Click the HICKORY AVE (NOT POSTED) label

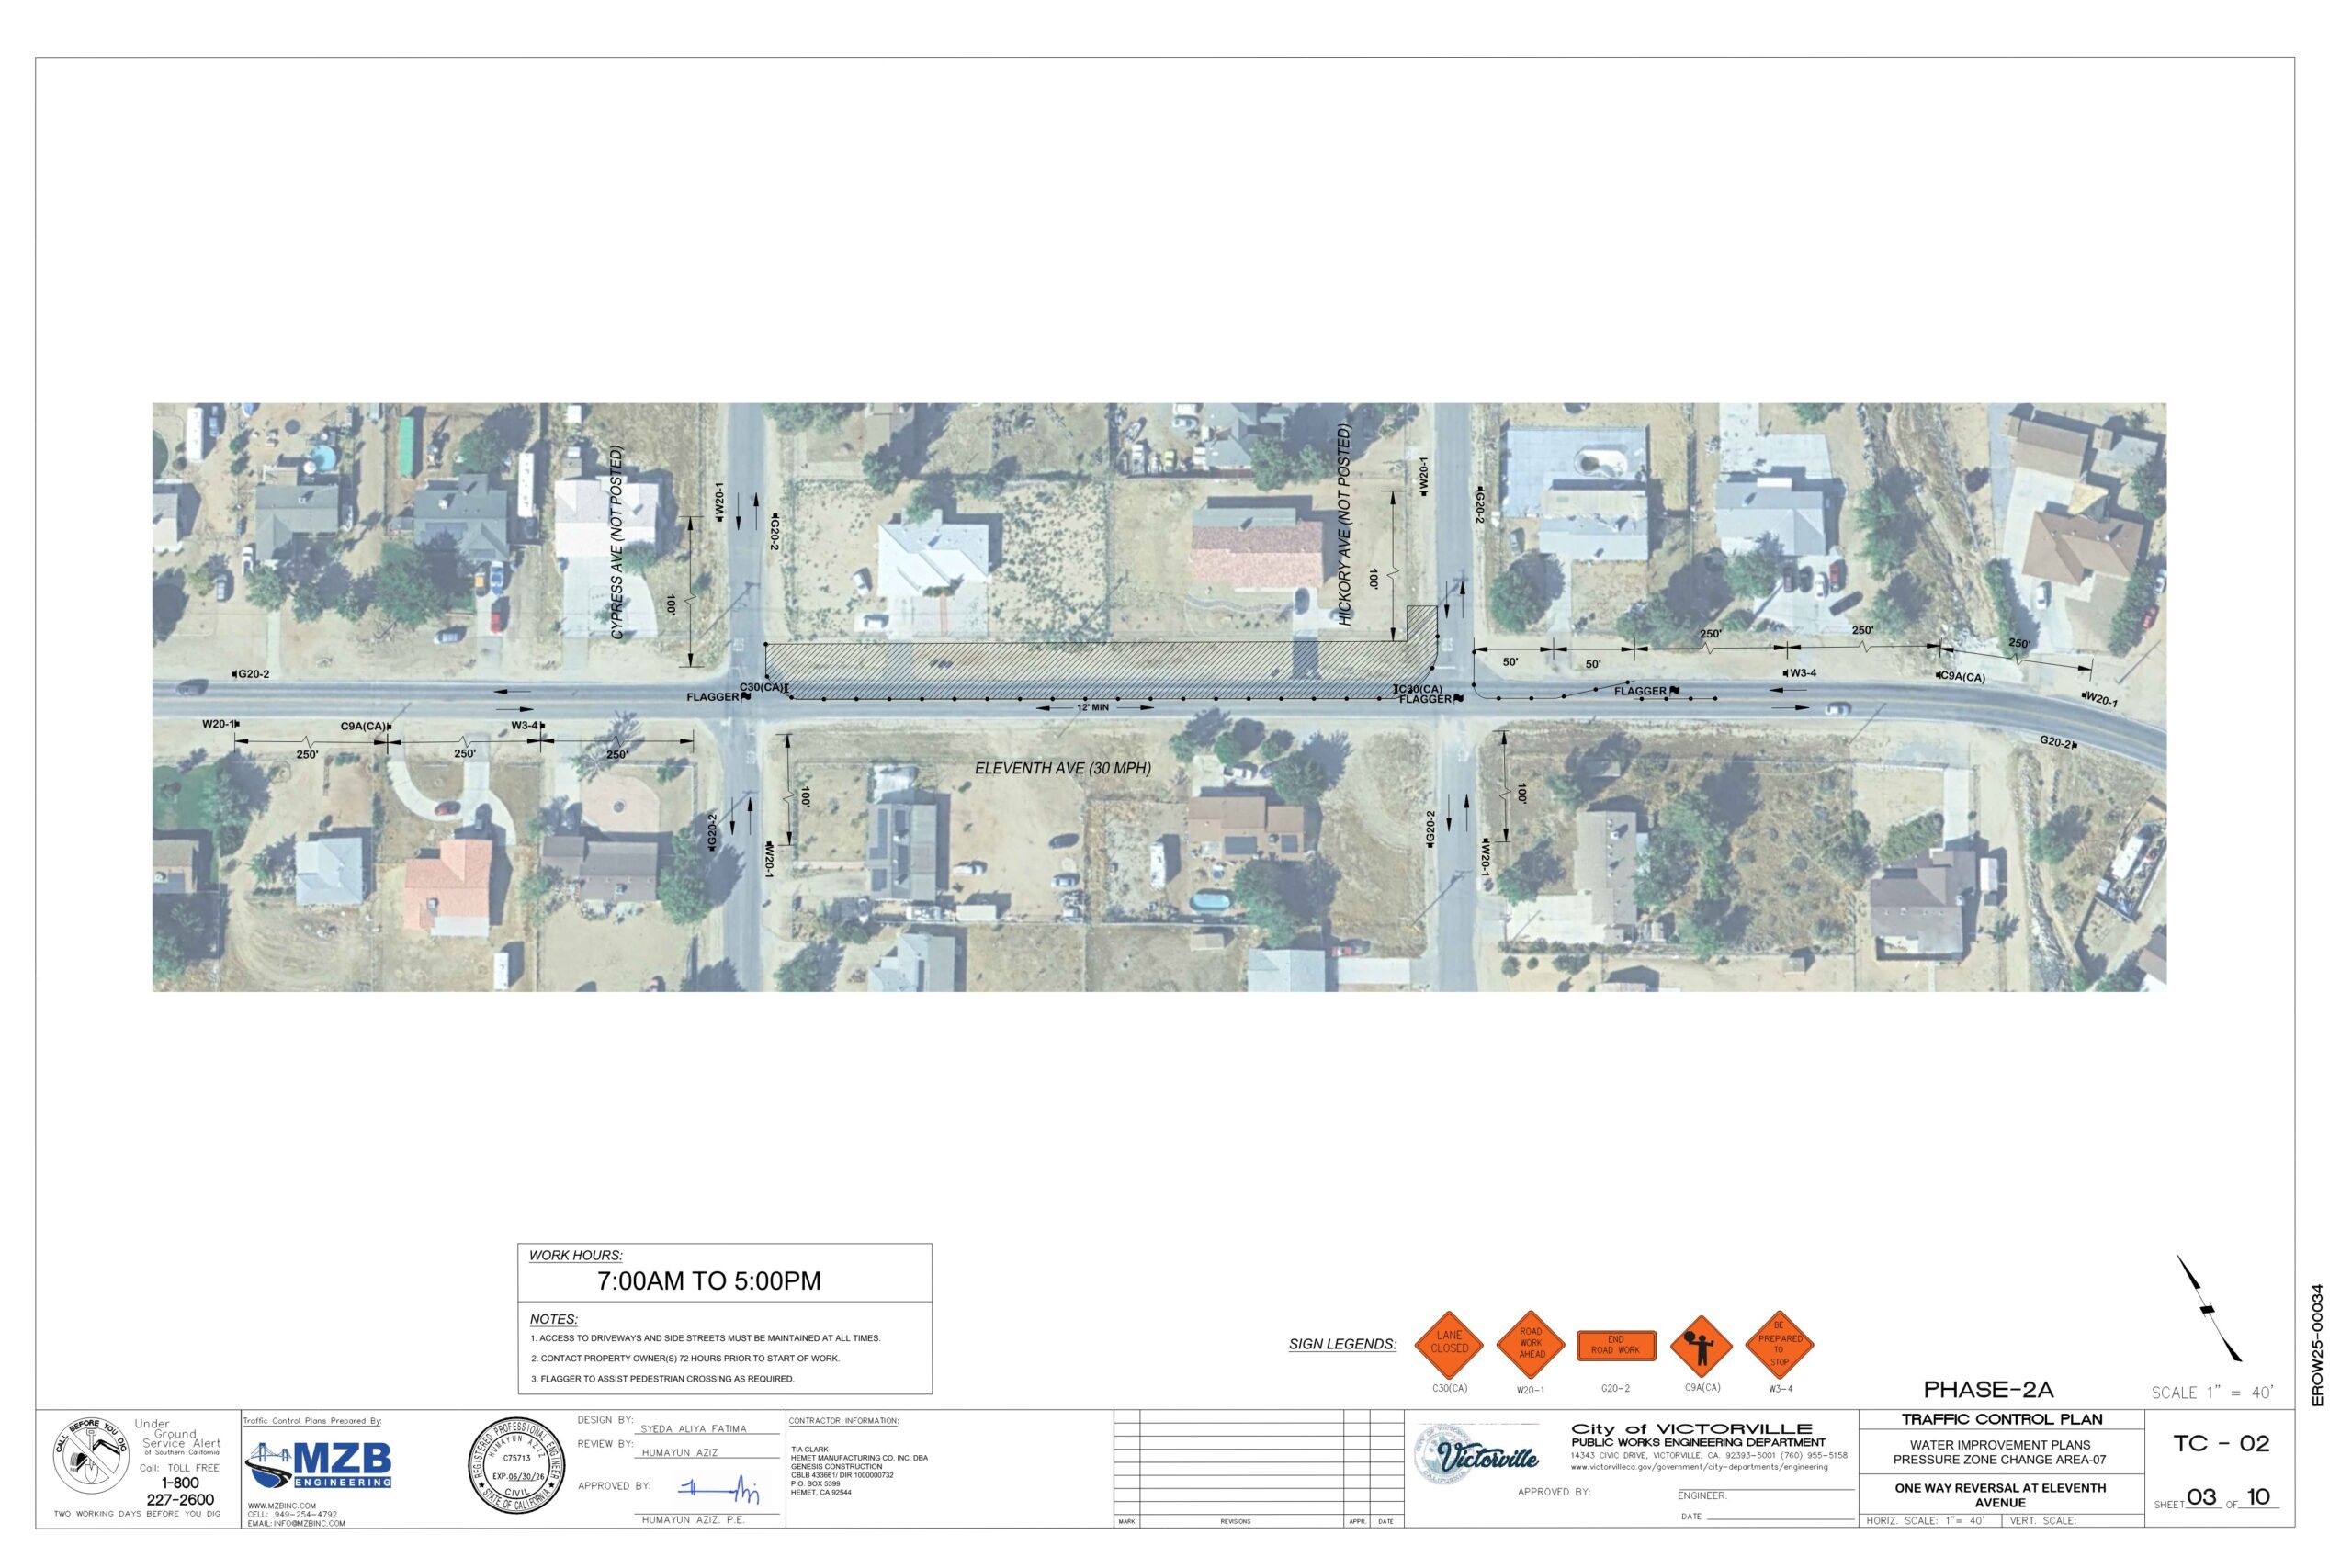pos(1345,525)
